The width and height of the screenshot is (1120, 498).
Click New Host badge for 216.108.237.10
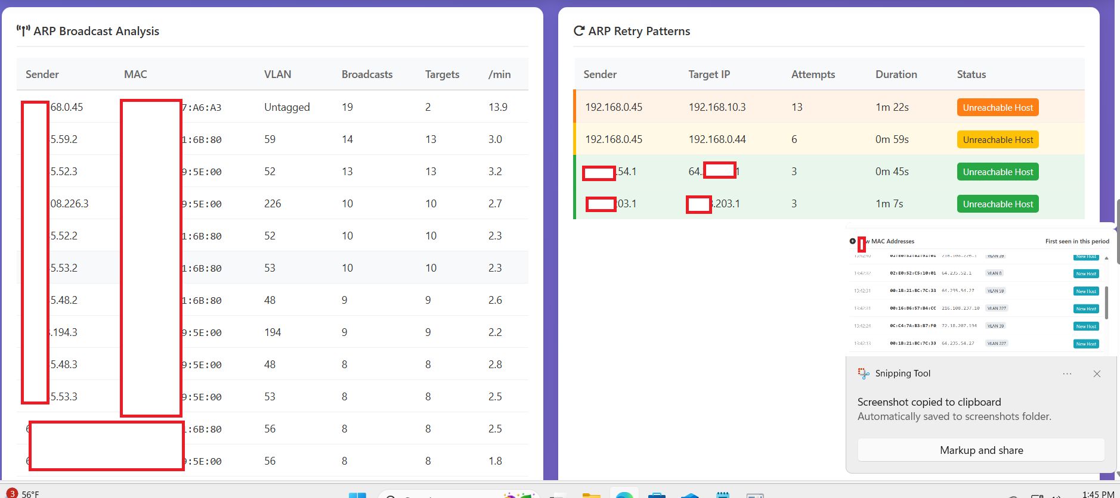[1086, 309]
